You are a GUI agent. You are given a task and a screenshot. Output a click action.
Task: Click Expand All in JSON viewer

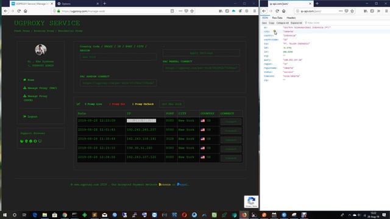296,23
